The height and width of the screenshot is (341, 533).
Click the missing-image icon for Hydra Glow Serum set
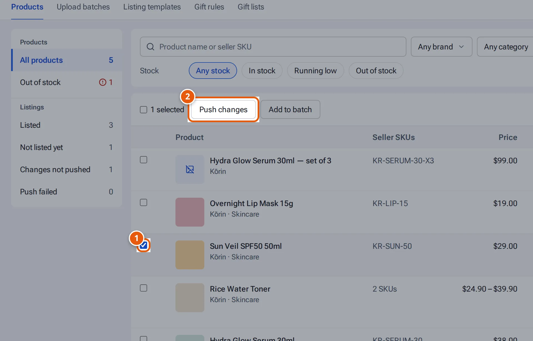click(x=190, y=169)
